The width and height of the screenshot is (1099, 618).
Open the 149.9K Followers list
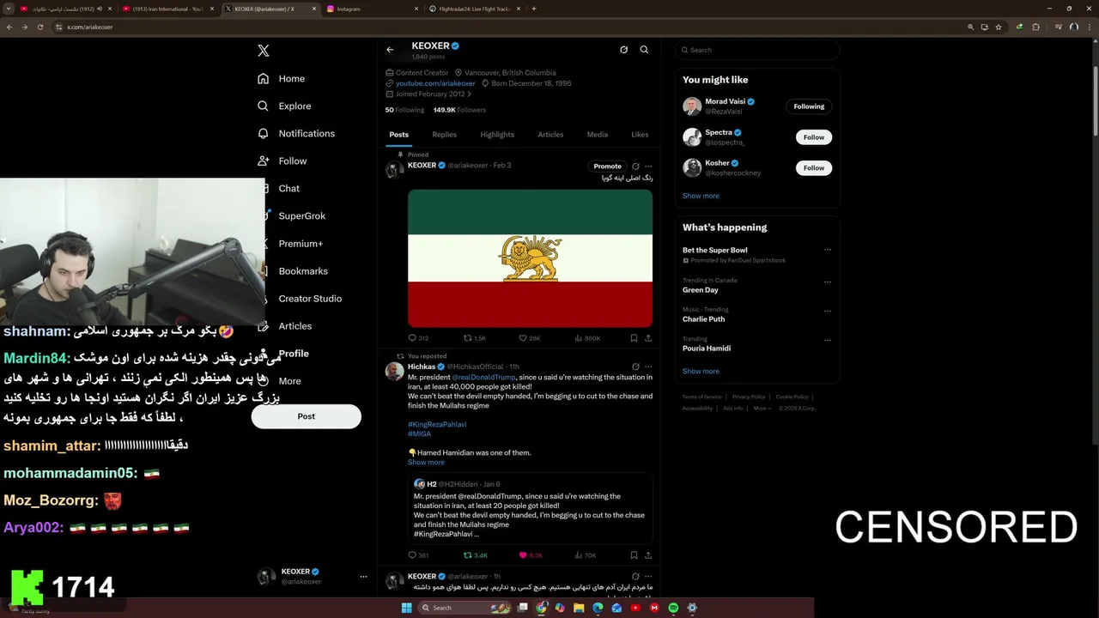tap(459, 110)
